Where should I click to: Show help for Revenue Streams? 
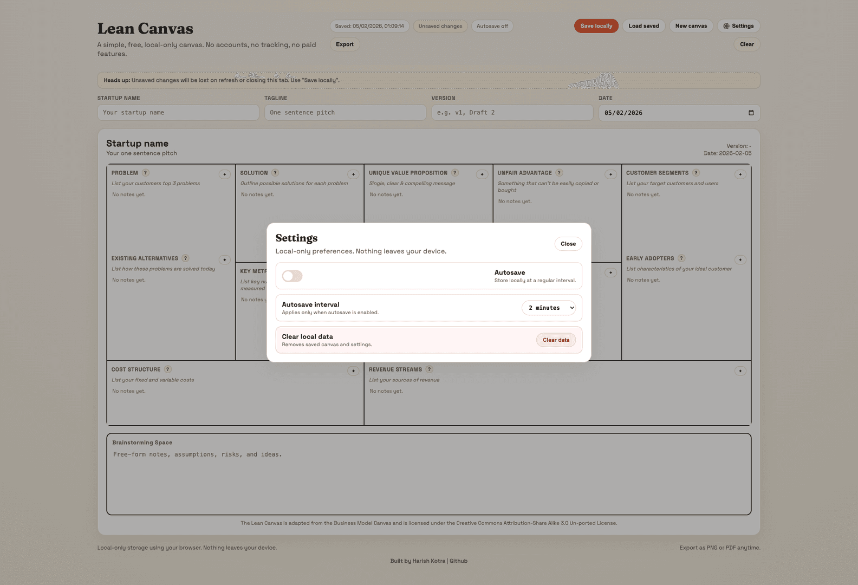coord(429,369)
